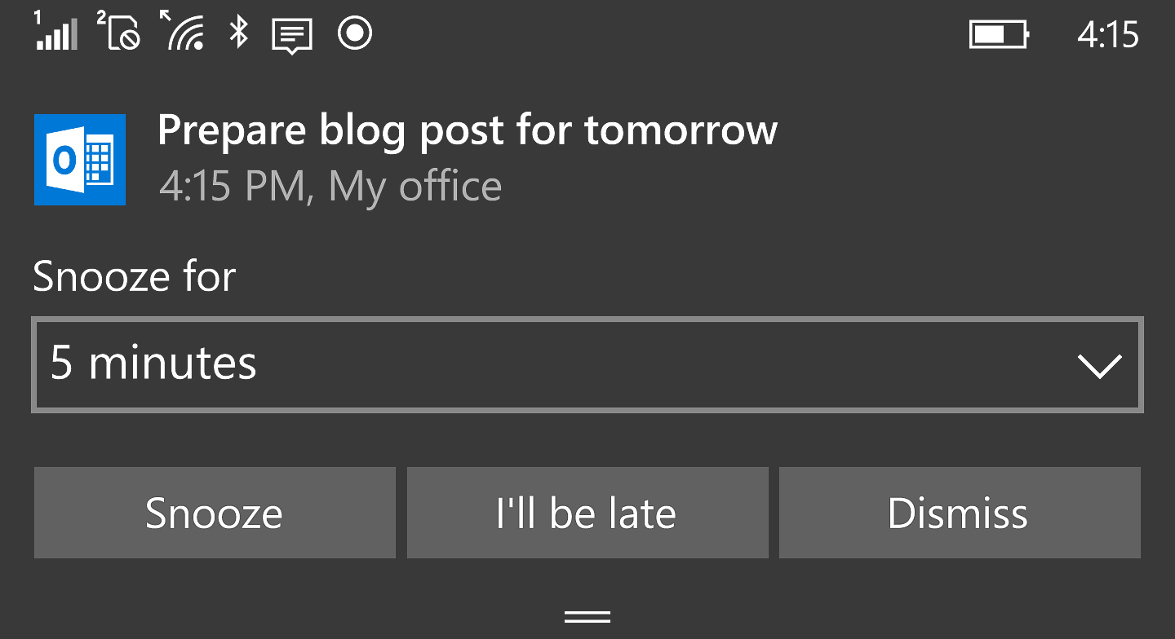
Task: Tap the '4:15 PM, My office' subtitle
Action: tap(330, 187)
